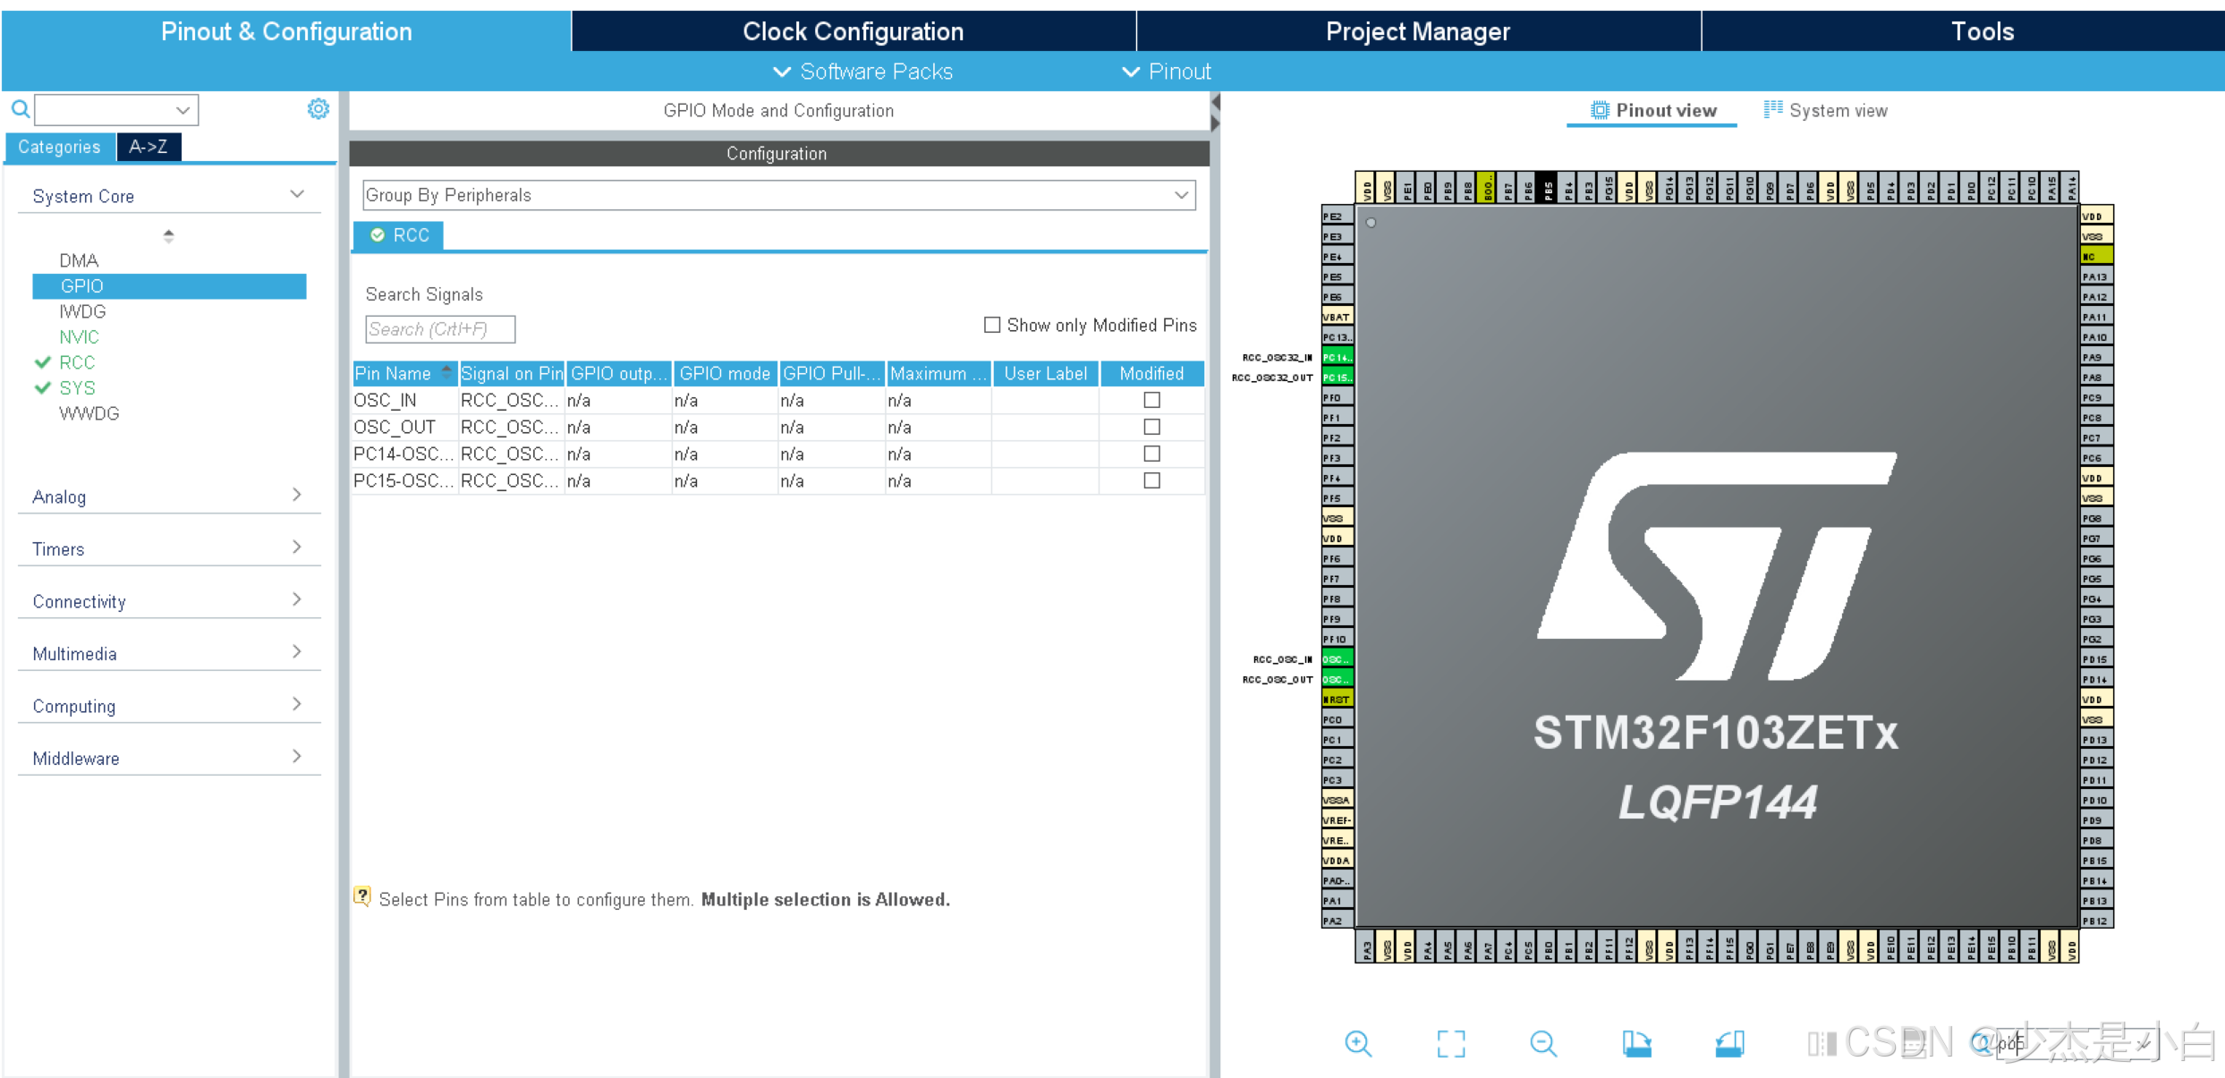Click the search magnifier icon top left

click(x=20, y=109)
